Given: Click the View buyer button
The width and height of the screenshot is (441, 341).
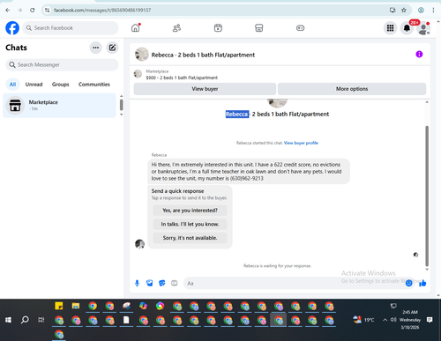Looking at the screenshot, I should click(x=205, y=89).
